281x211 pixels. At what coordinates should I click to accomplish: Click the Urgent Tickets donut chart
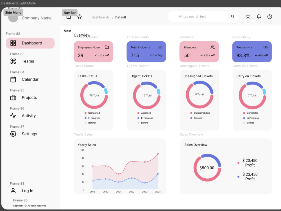coord(147,95)
